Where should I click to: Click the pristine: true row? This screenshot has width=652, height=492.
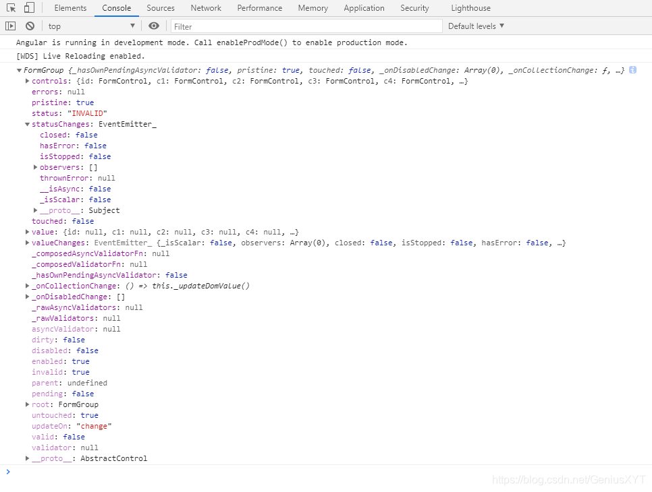63,102
